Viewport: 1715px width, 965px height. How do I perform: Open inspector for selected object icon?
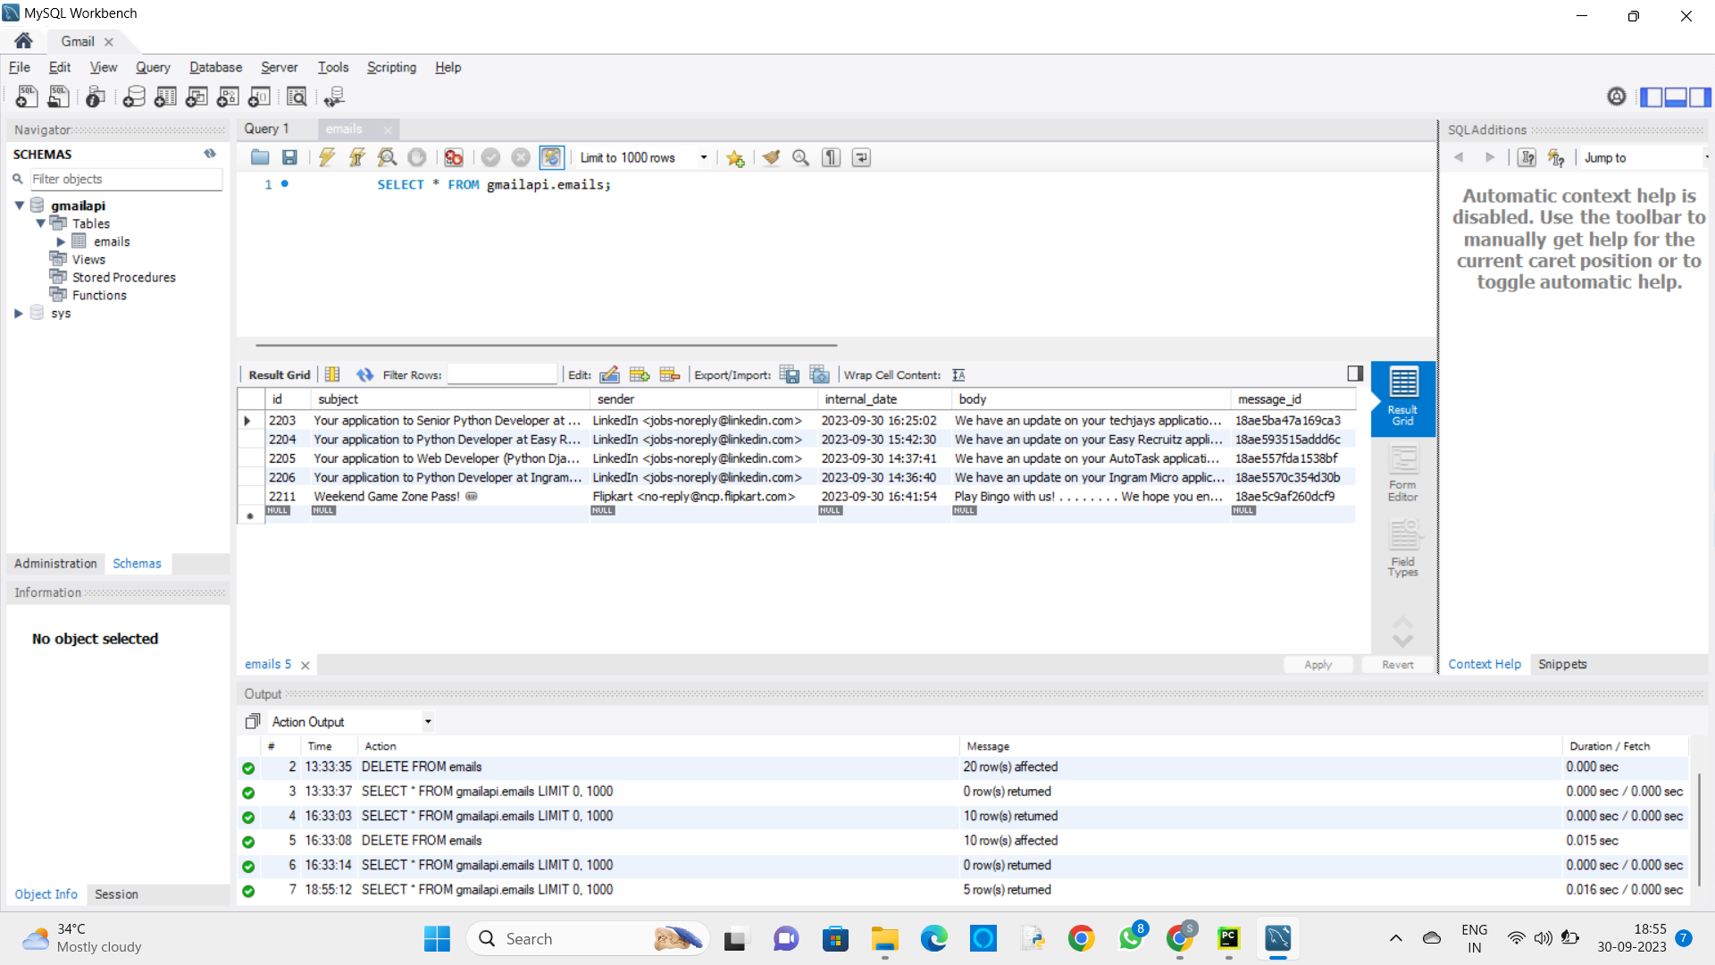tap(96, 96)
